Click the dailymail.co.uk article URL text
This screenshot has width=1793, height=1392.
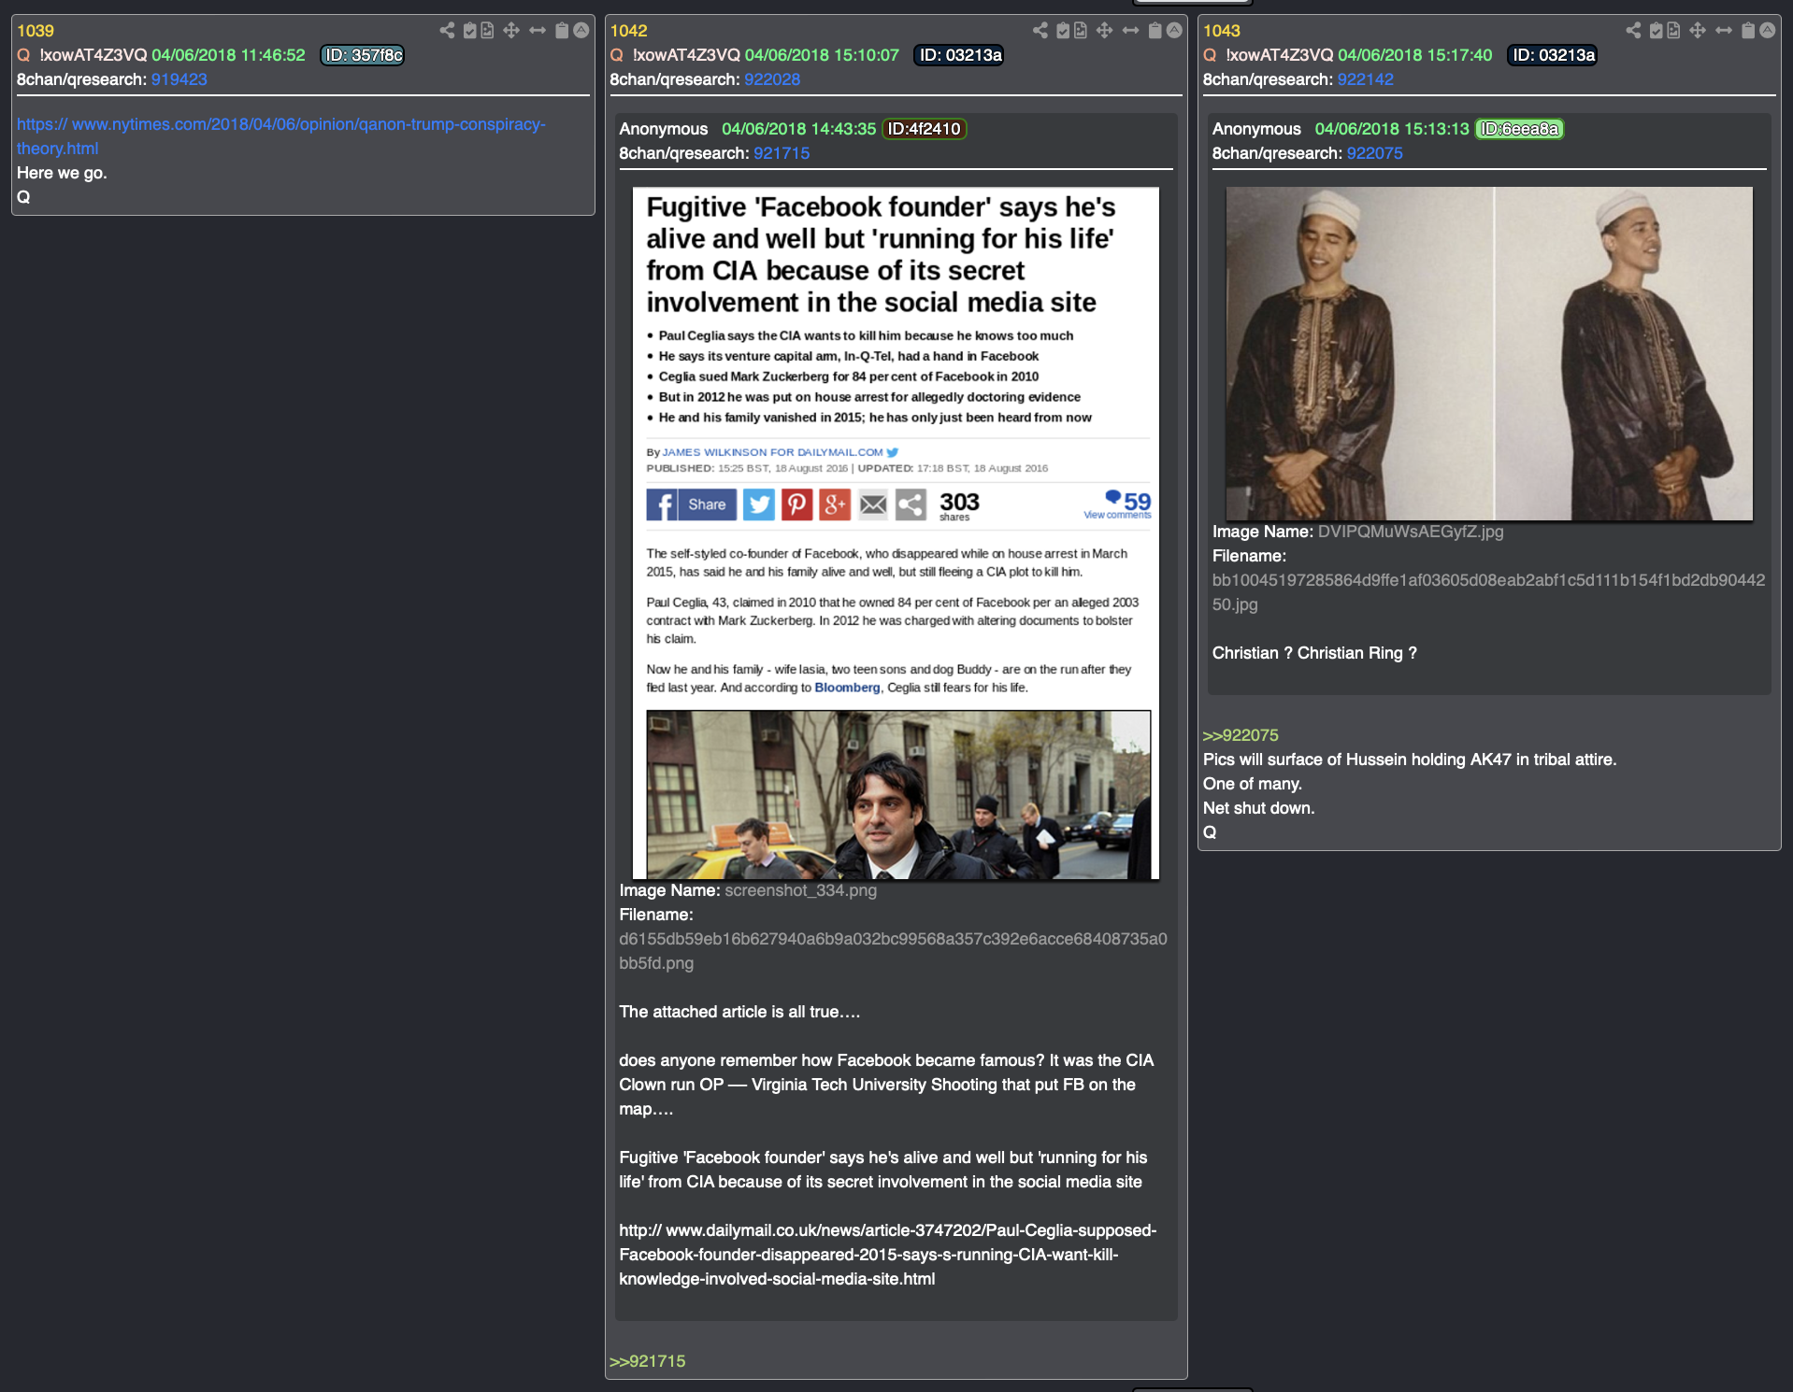(x=887, y=1255)
